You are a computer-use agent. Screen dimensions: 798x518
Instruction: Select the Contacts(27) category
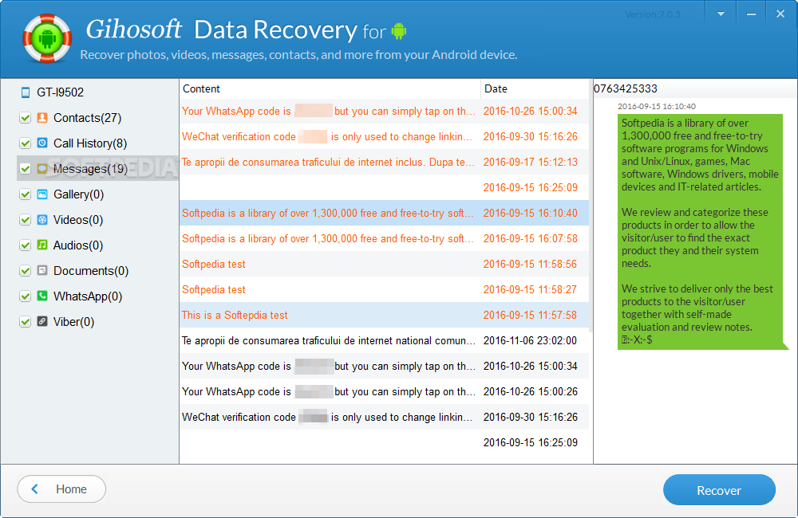87,118
